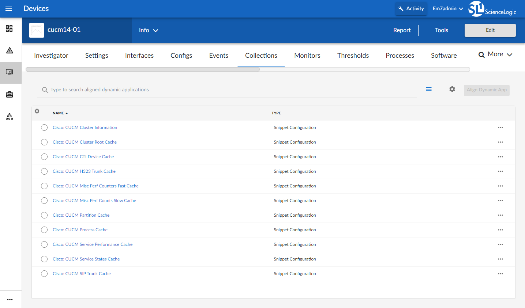Open the hamburger main menu

(x=9, y=9)
